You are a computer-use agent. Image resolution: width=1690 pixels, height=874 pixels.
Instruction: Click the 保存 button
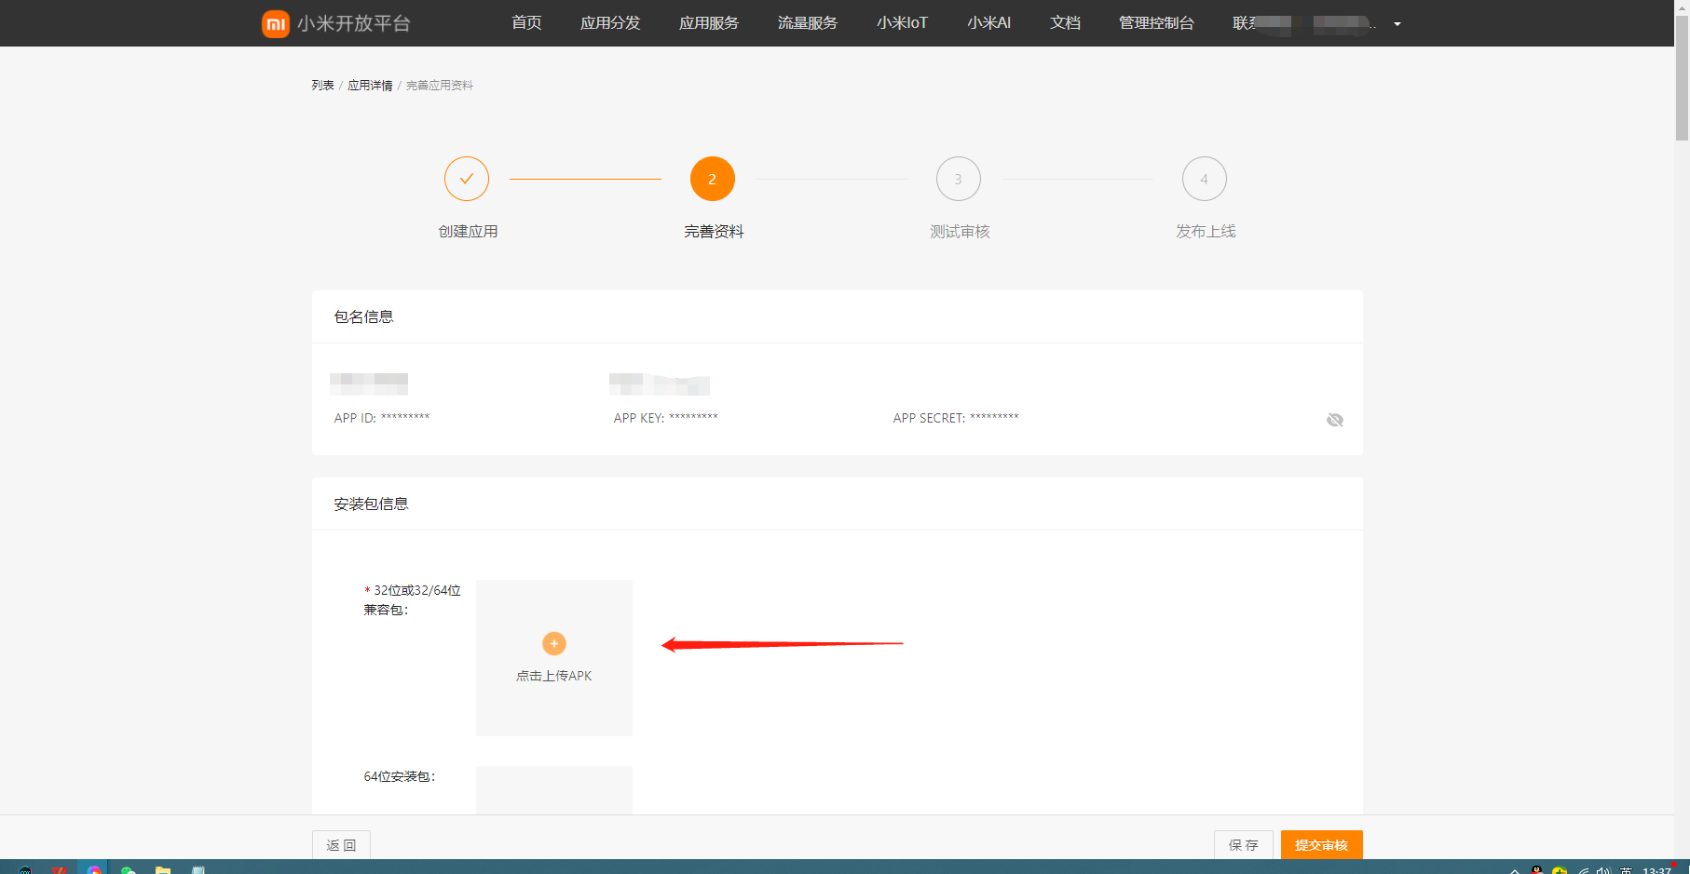click(1244, 845)
